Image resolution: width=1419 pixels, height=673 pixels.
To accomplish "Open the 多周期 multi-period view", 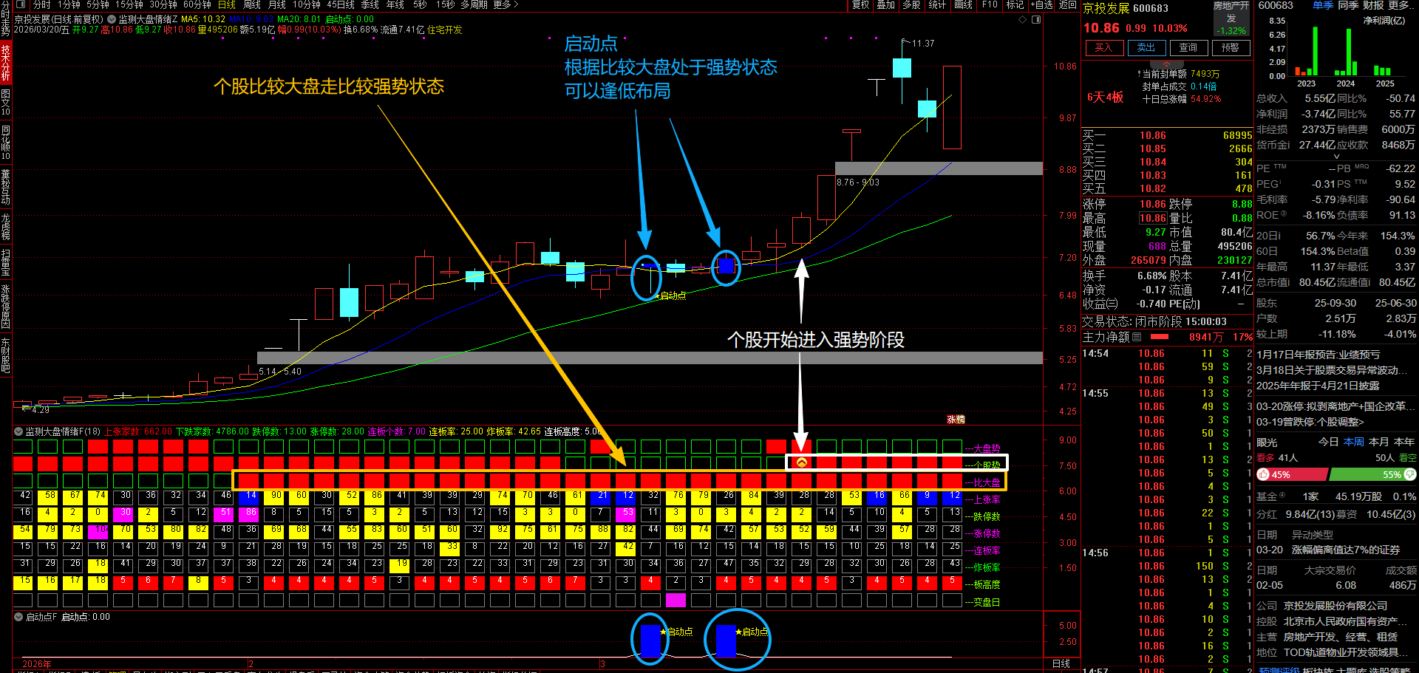I will point(474,5).
